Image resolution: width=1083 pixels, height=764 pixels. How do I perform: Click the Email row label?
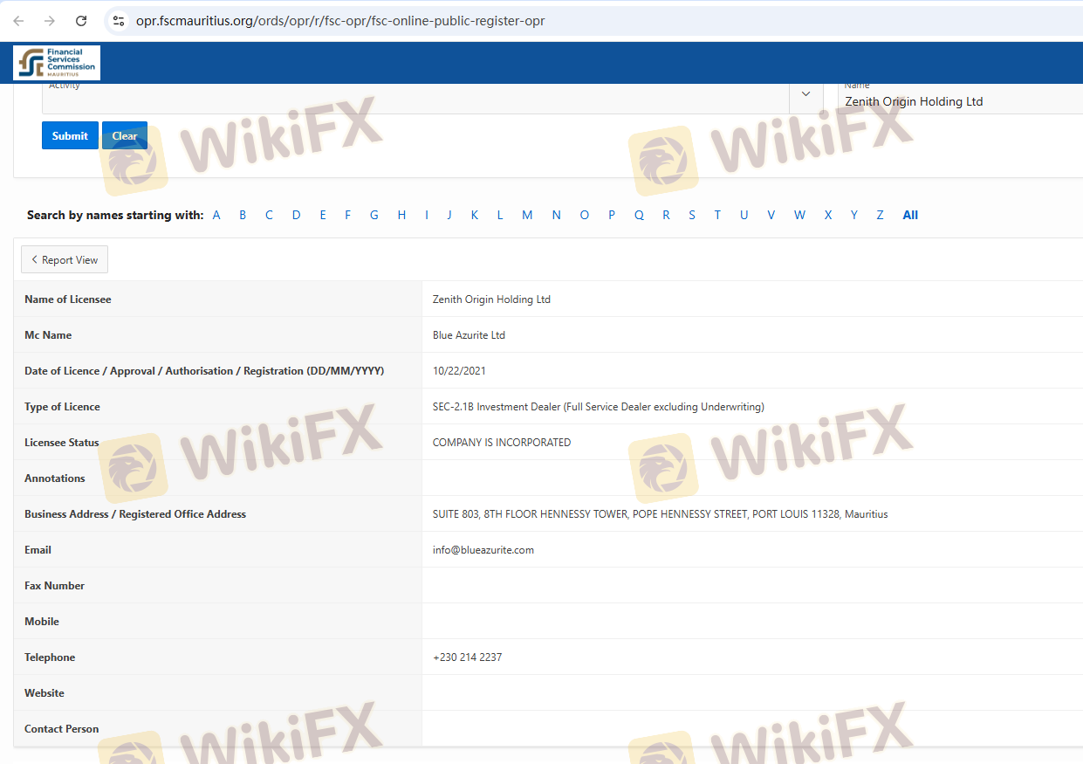pos(38,550)
